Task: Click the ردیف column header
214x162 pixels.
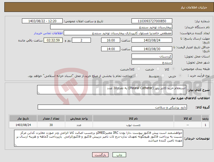Action: point(205,118)
